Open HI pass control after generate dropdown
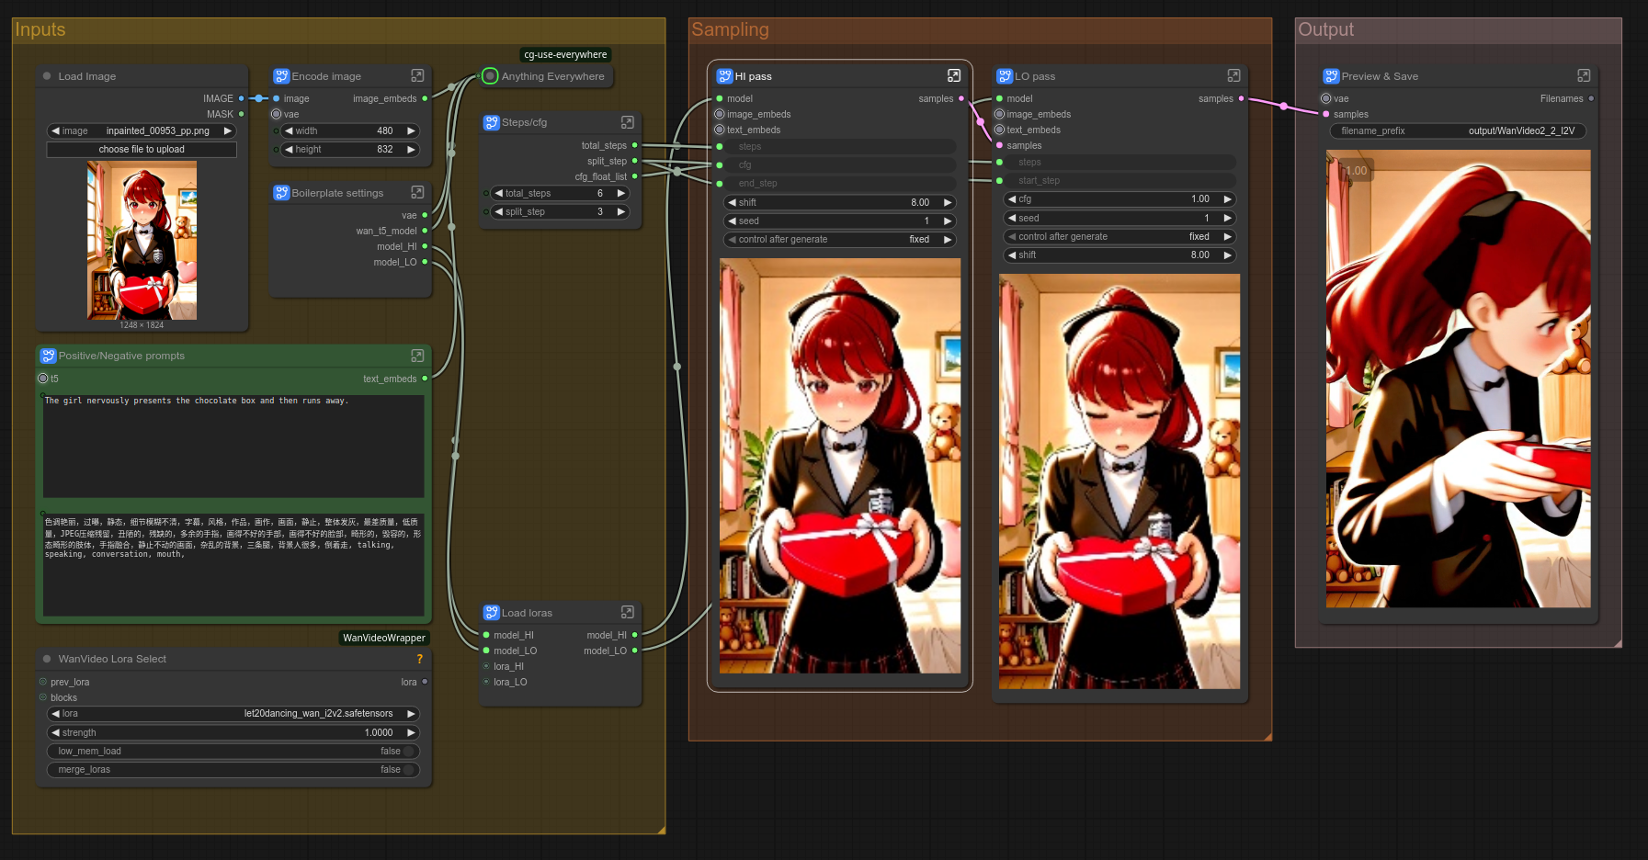Image resolution: width=1648 pixels, height=860 pixels. [840, 240]
